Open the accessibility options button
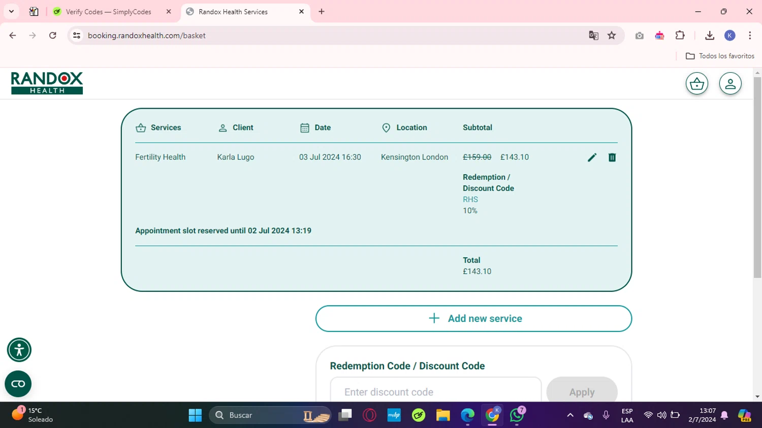Screen dimensions: 762x428 click(x=19, y=350)
